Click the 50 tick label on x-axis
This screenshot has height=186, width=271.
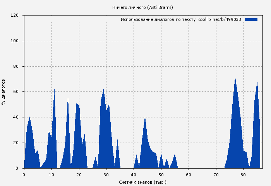tap(161, 175)
